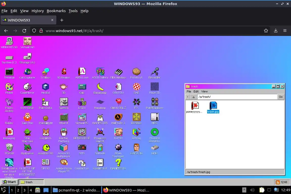This screenshot has height=194, width=291.
Task: Launch the MIDI Jukebox icon
Action: (x=118, y=74)
